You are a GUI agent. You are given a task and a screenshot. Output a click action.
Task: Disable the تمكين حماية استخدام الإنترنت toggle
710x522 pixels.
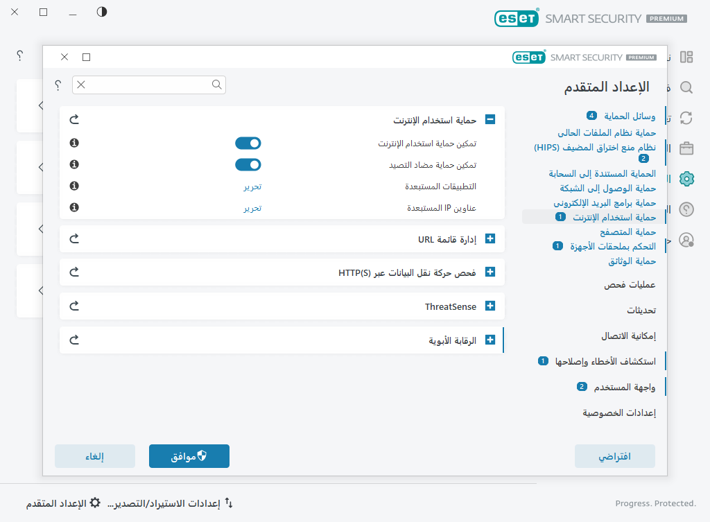248,143
